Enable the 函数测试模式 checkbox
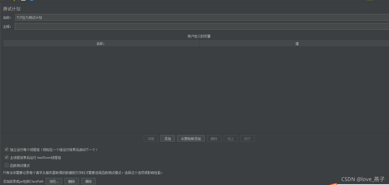This screenshot has height=185, width=389. tap(7, 166)
